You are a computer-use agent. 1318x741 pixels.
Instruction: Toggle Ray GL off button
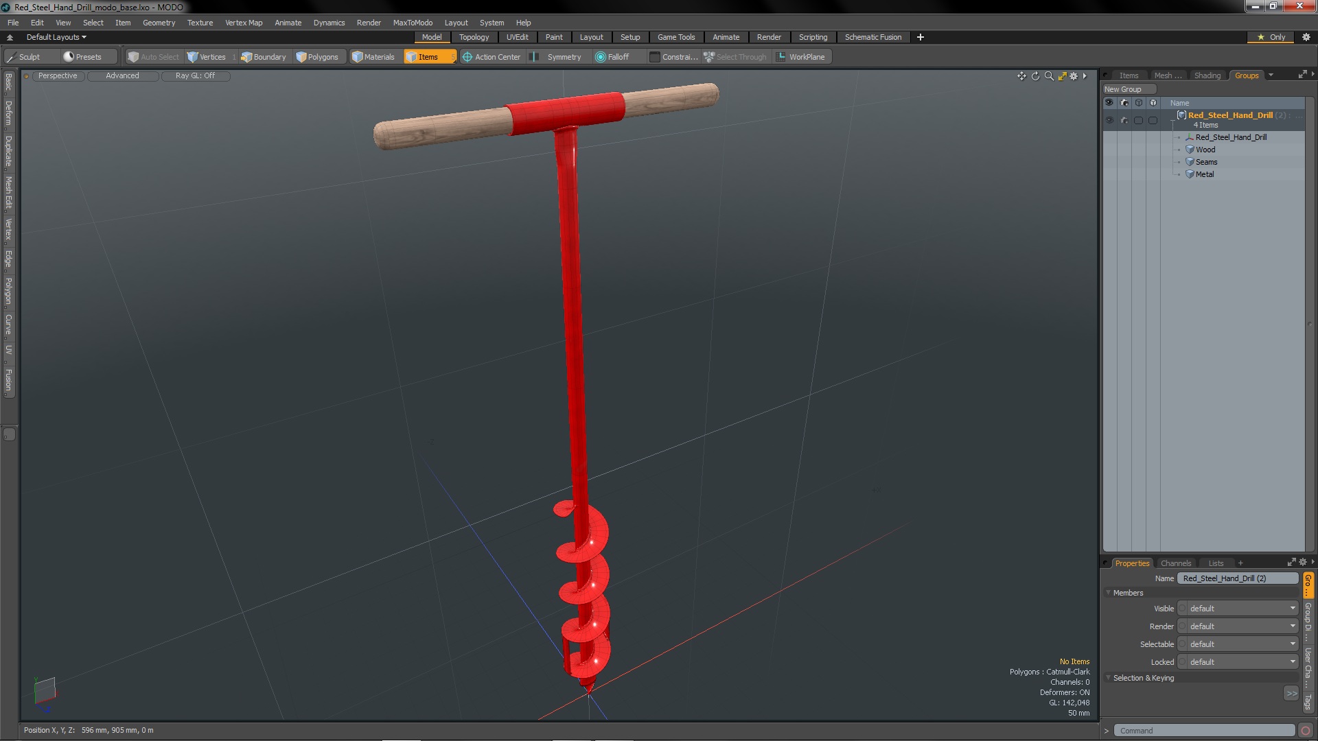click(195, 76)
